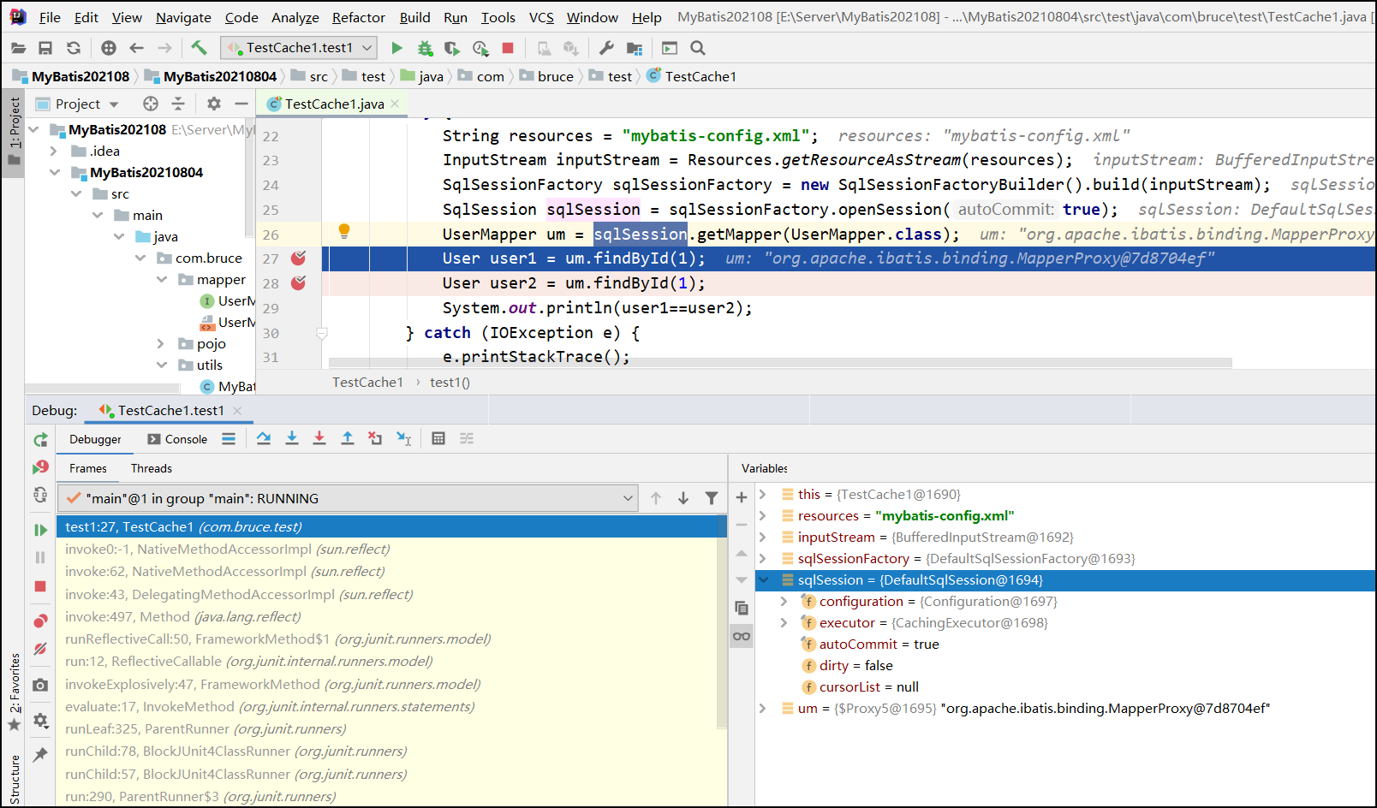Screen dimensions: 1377x808
Task: Select the Frames tab
Action: point(88,468)
